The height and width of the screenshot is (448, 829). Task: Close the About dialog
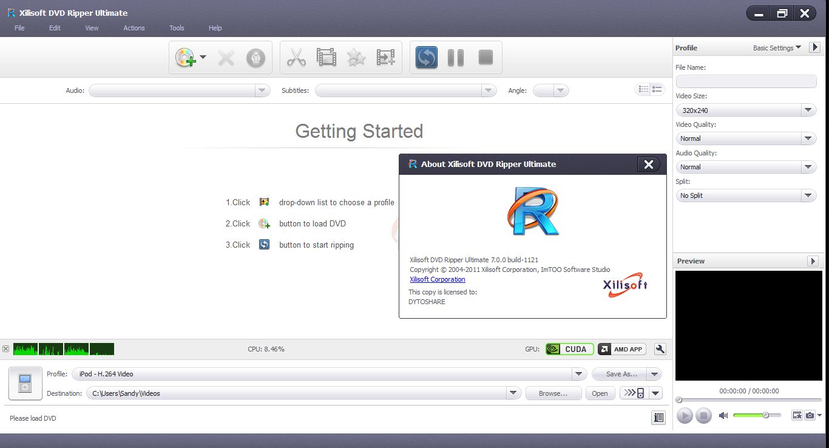tap(649, 164)
